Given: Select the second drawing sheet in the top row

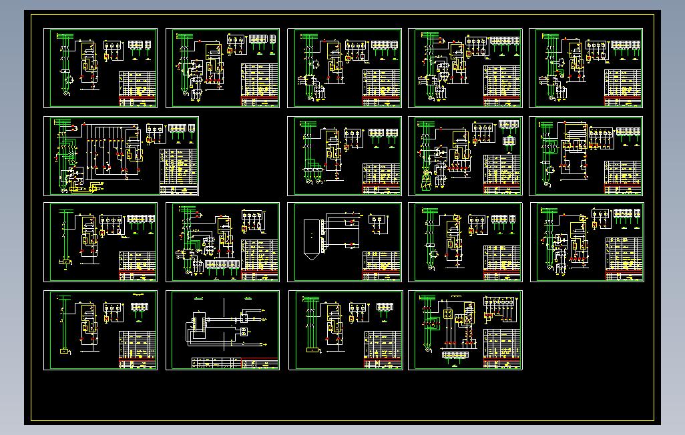Looking at the screenshot, I should click(x=223, y=68).
